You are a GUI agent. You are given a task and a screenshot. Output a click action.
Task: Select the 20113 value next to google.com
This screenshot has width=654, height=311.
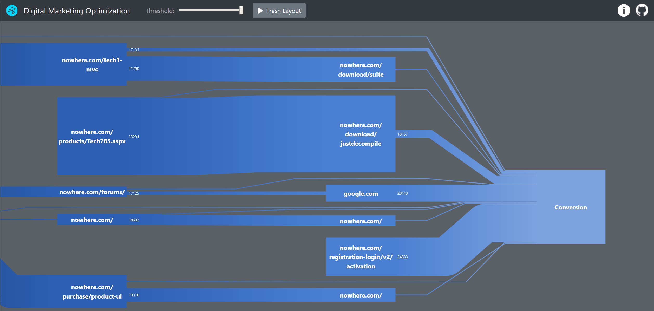(402, 193)
